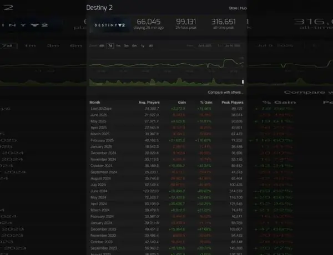The image size is (333, 255).
Task: Select the October 2023 row
Action: tap(167, 242)
